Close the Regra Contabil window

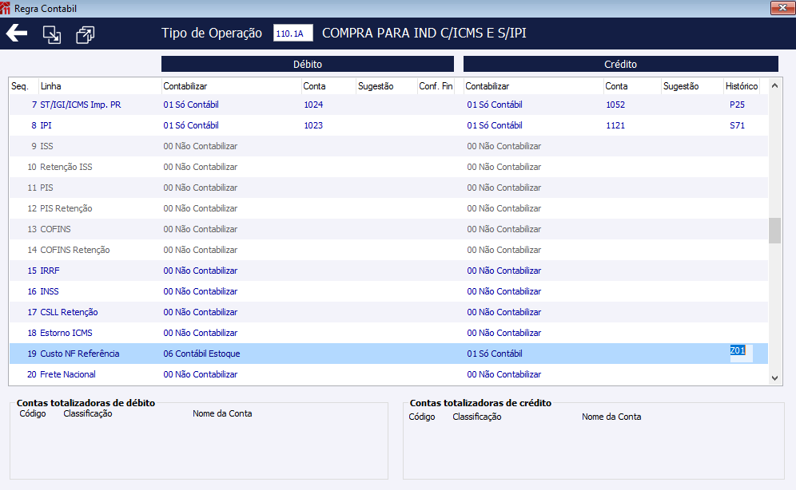pyautogui.click(x=782, y=8)
